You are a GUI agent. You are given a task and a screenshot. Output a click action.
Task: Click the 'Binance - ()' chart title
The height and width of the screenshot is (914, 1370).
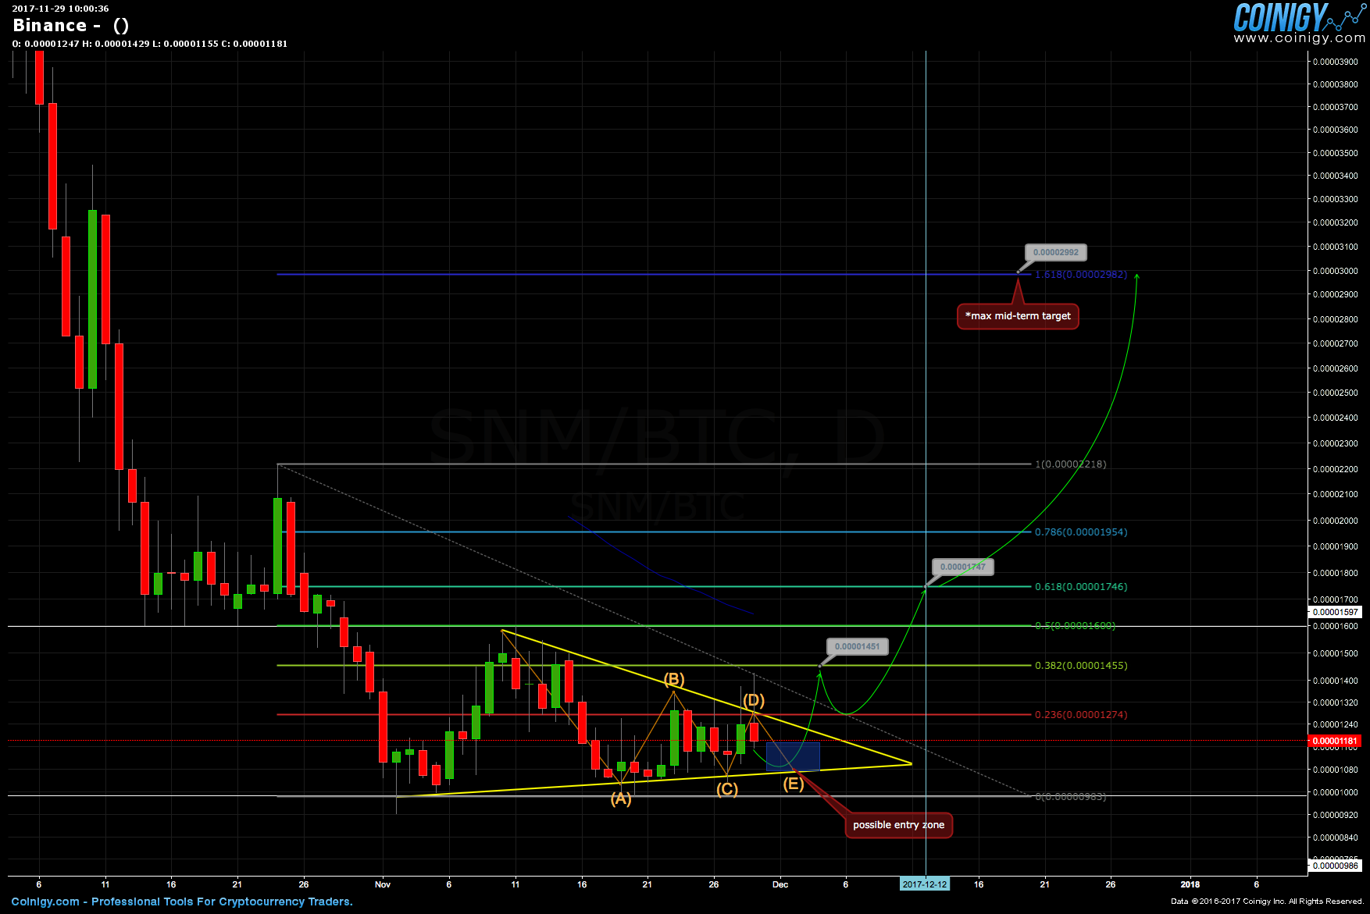71,25
